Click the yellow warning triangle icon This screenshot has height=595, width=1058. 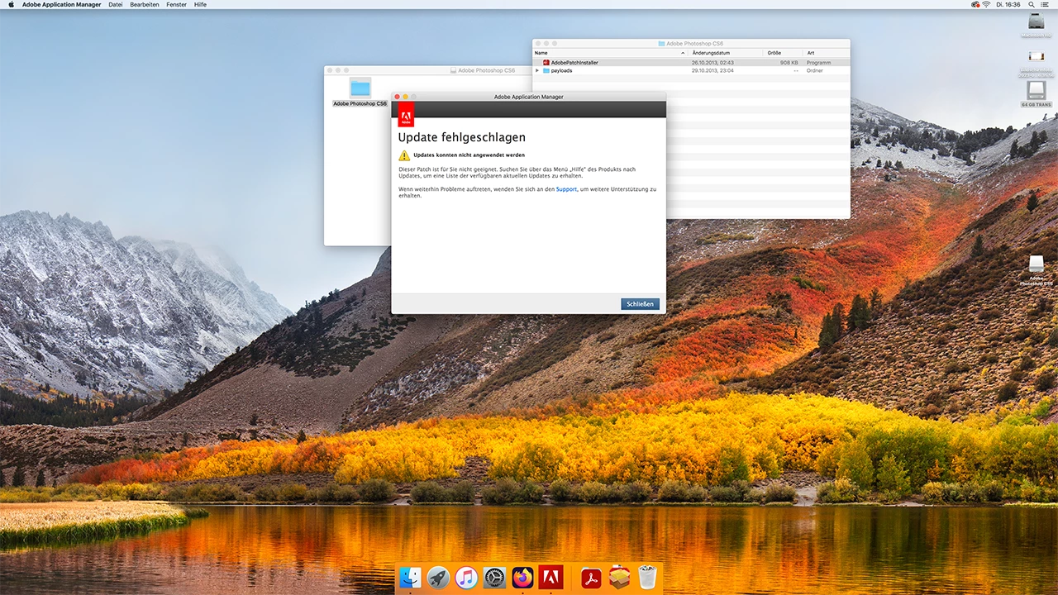[404, 155]
